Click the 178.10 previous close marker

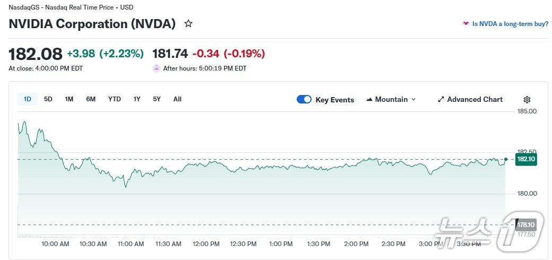[526, 224]
